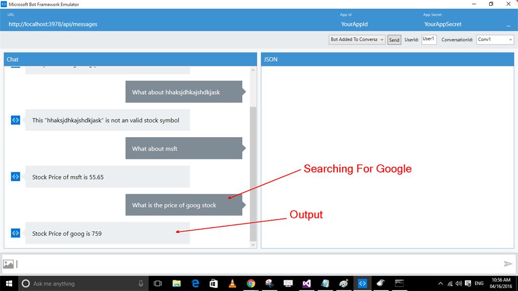The image size is (518, 291).
Task: Launch Google Chrome from the taskbar
Action: coord(251,283)
